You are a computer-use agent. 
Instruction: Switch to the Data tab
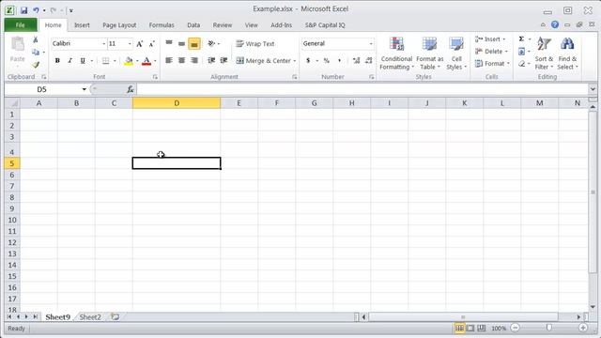tap(193, 25)
